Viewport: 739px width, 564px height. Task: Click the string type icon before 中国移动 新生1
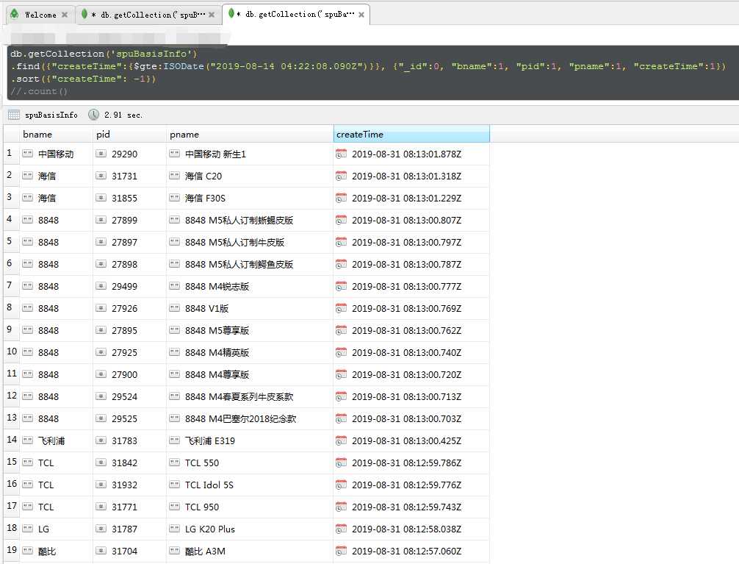[175, 154]
